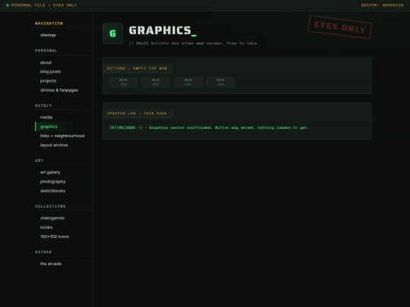Click the SITELY section heading
Viewport: 410px width, 307px height.
pos(43,105)
